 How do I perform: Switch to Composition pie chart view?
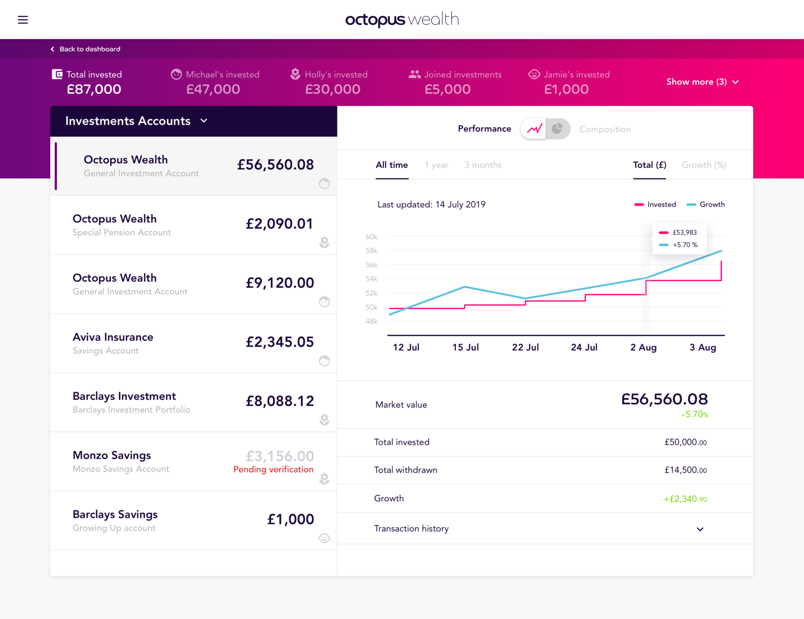pos(557,129)
